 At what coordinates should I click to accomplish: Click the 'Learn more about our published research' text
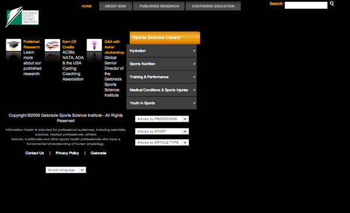pyautogui.click(x=32, y=63)
